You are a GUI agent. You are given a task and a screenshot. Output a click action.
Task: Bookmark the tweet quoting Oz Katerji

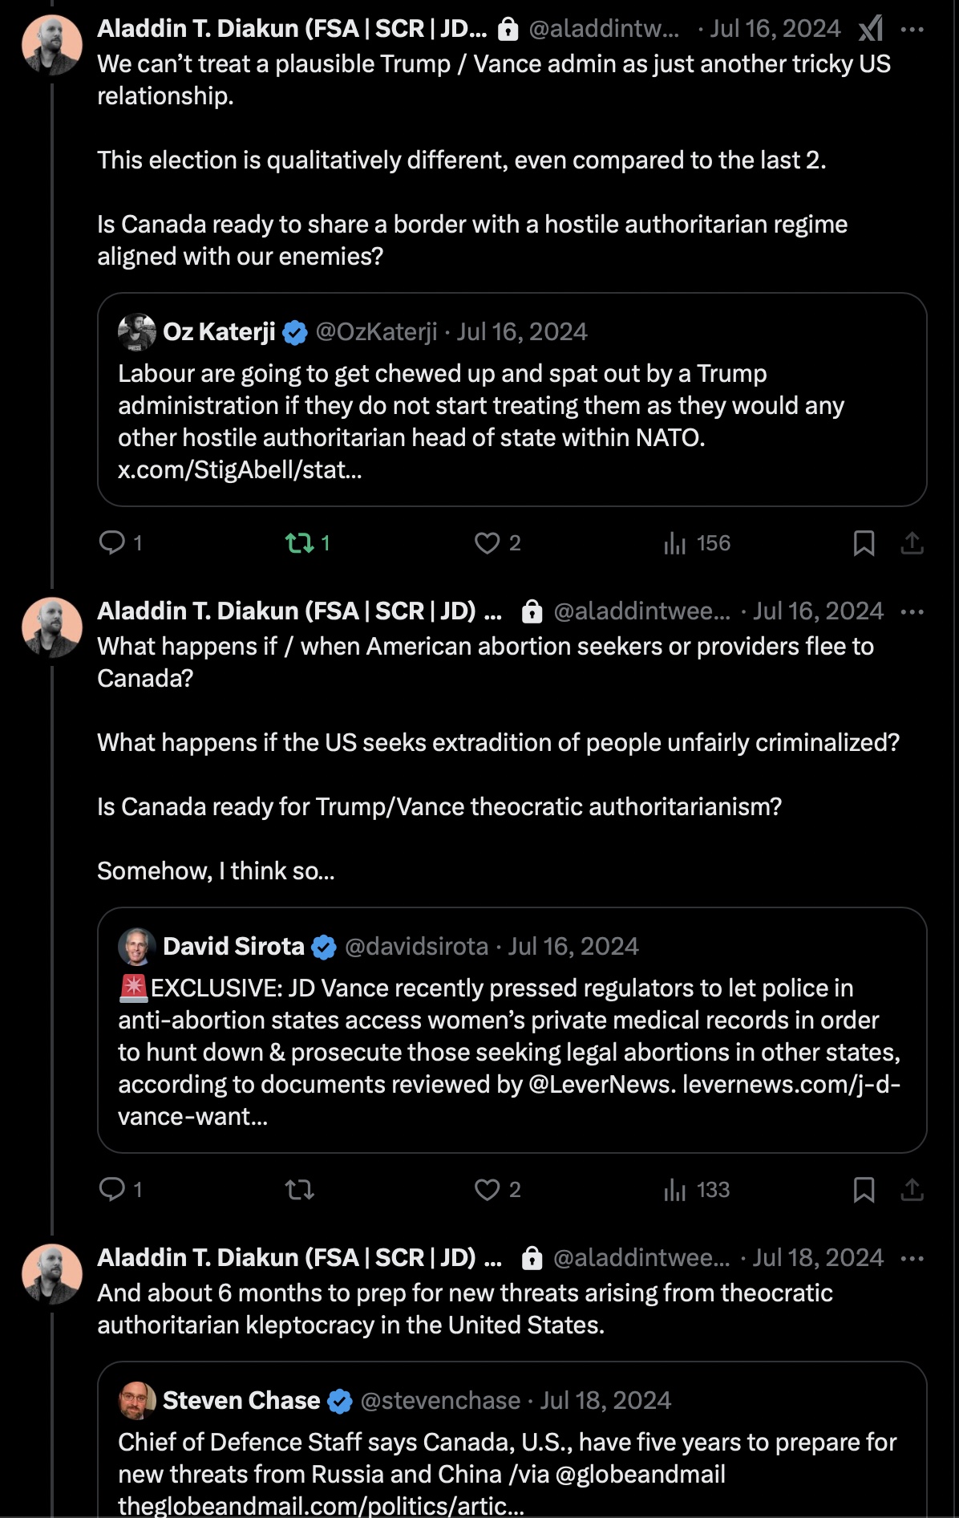(864, 543)
